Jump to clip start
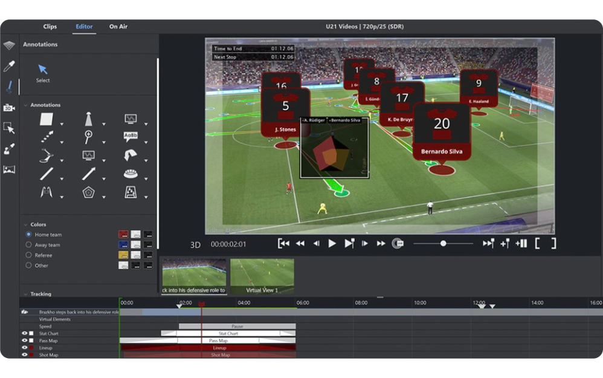This screenshot has height=378, width=603. pos(283,243)
